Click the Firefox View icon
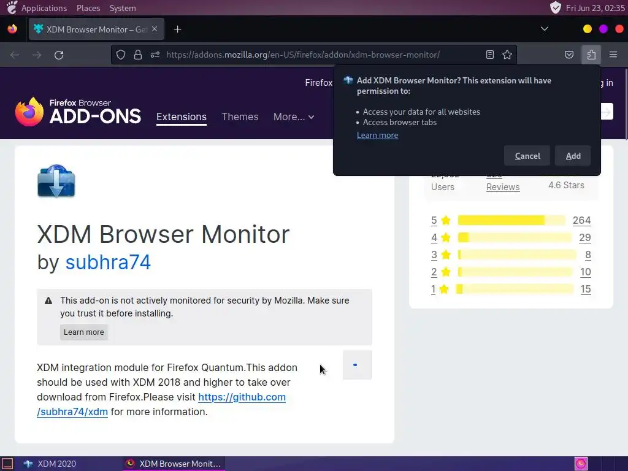Viewport: 628px width, 471px height. coord(12,29)
